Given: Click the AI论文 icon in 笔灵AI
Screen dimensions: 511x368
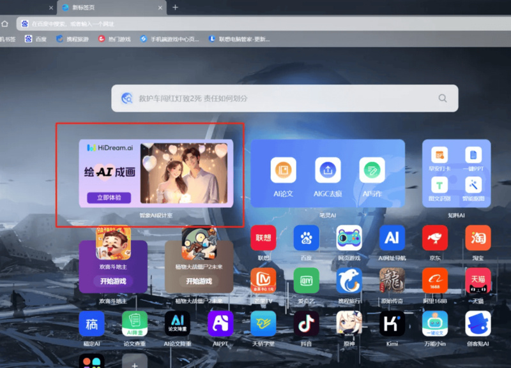Looking at the screenshot, I should point(283,171).
